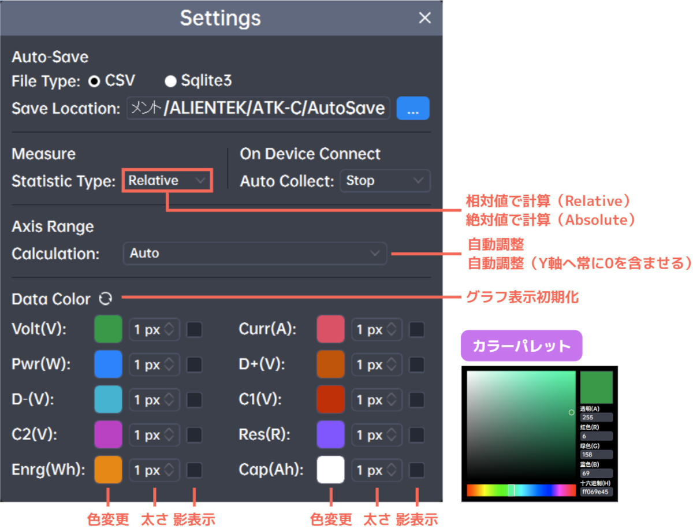
Task: Enable shadow checkbox for Cap(Ah)
Action: coord(417,470)
